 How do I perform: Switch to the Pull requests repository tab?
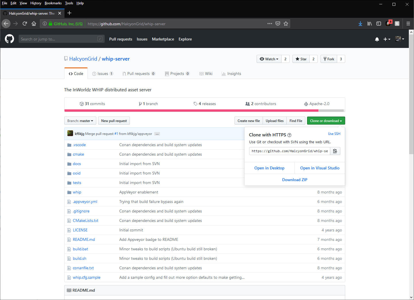139,73
